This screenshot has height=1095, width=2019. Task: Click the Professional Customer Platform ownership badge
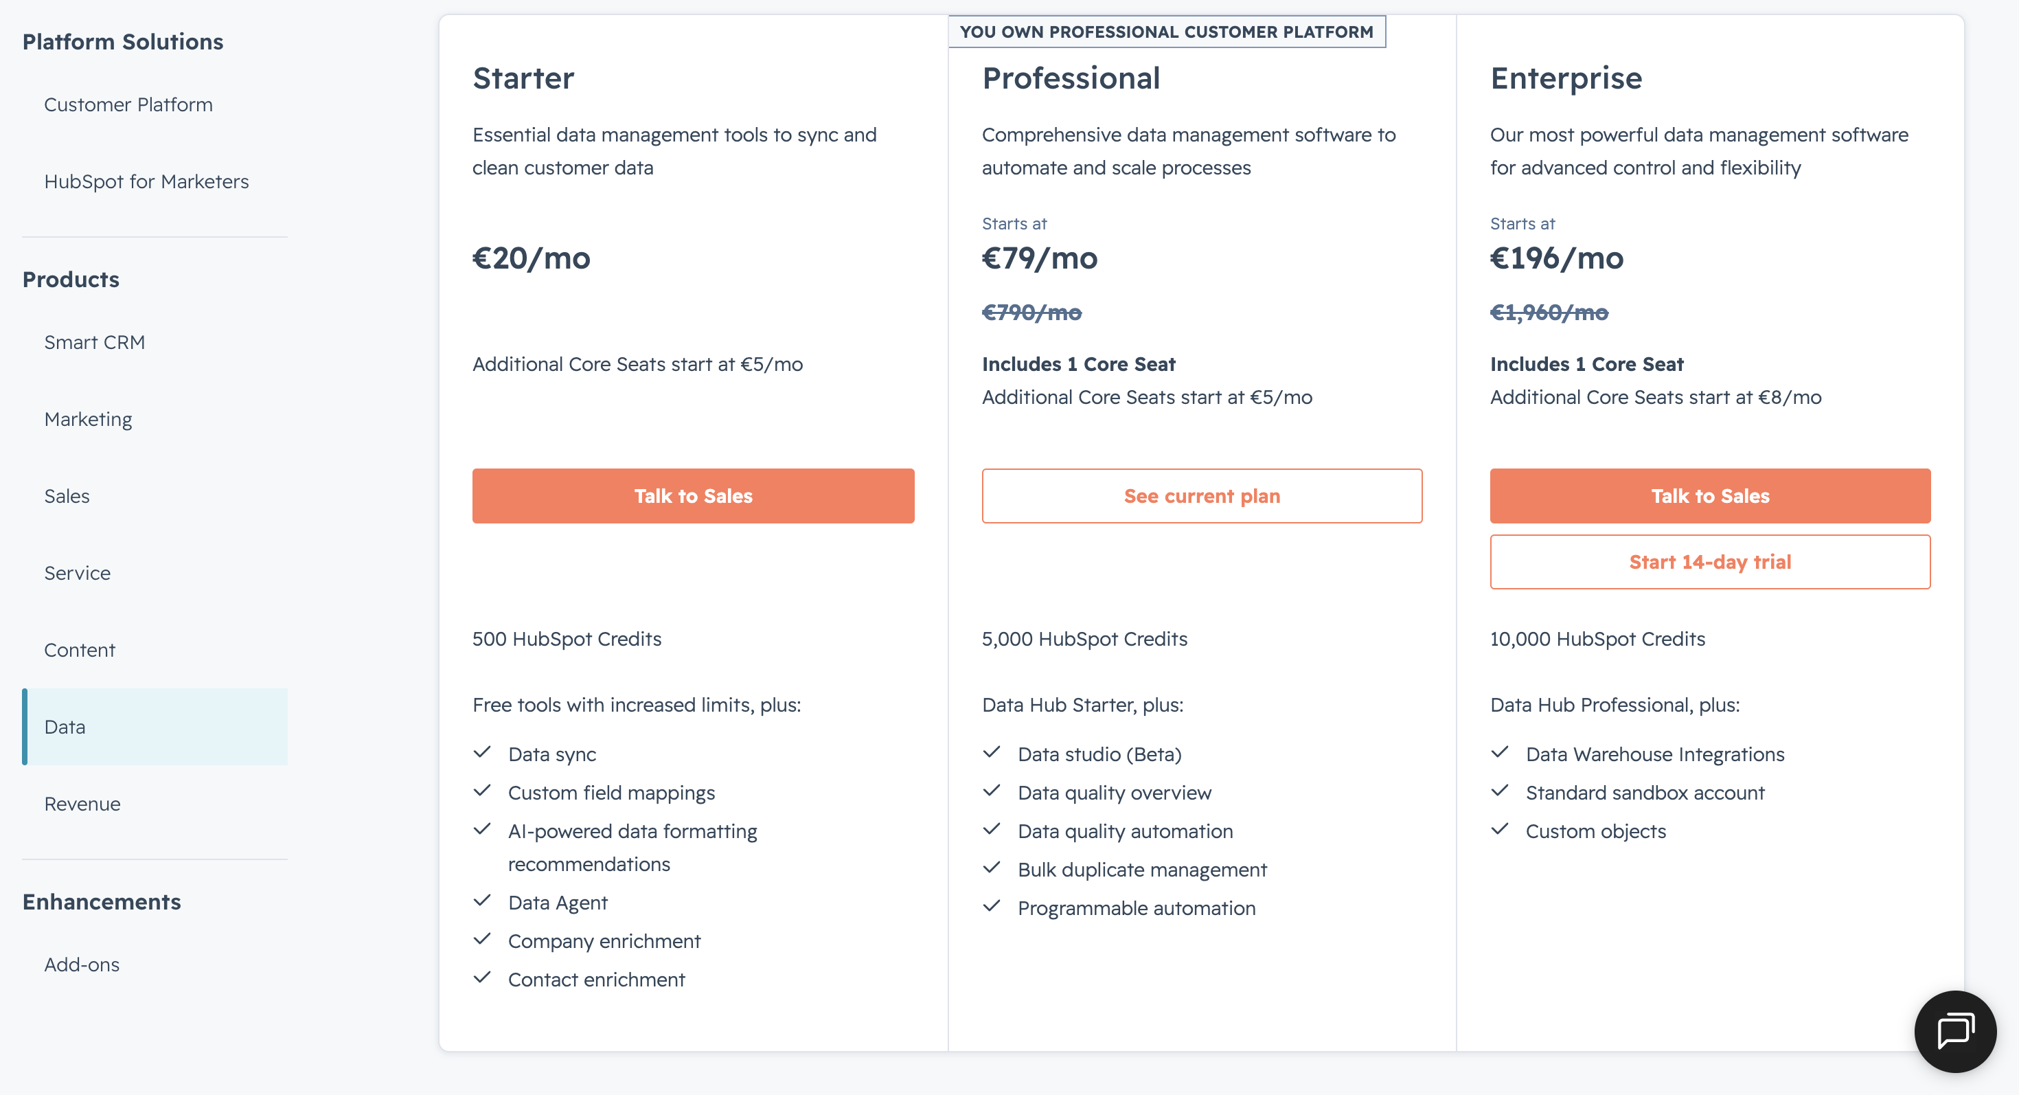click(x=1166, y=32)
